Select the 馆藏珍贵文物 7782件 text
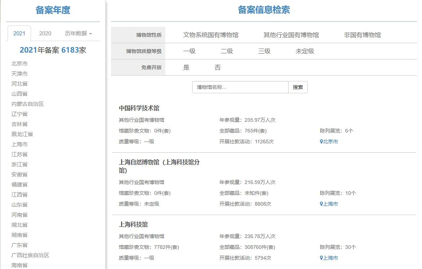Screen dimensions: 422x269 coord(149,247)
